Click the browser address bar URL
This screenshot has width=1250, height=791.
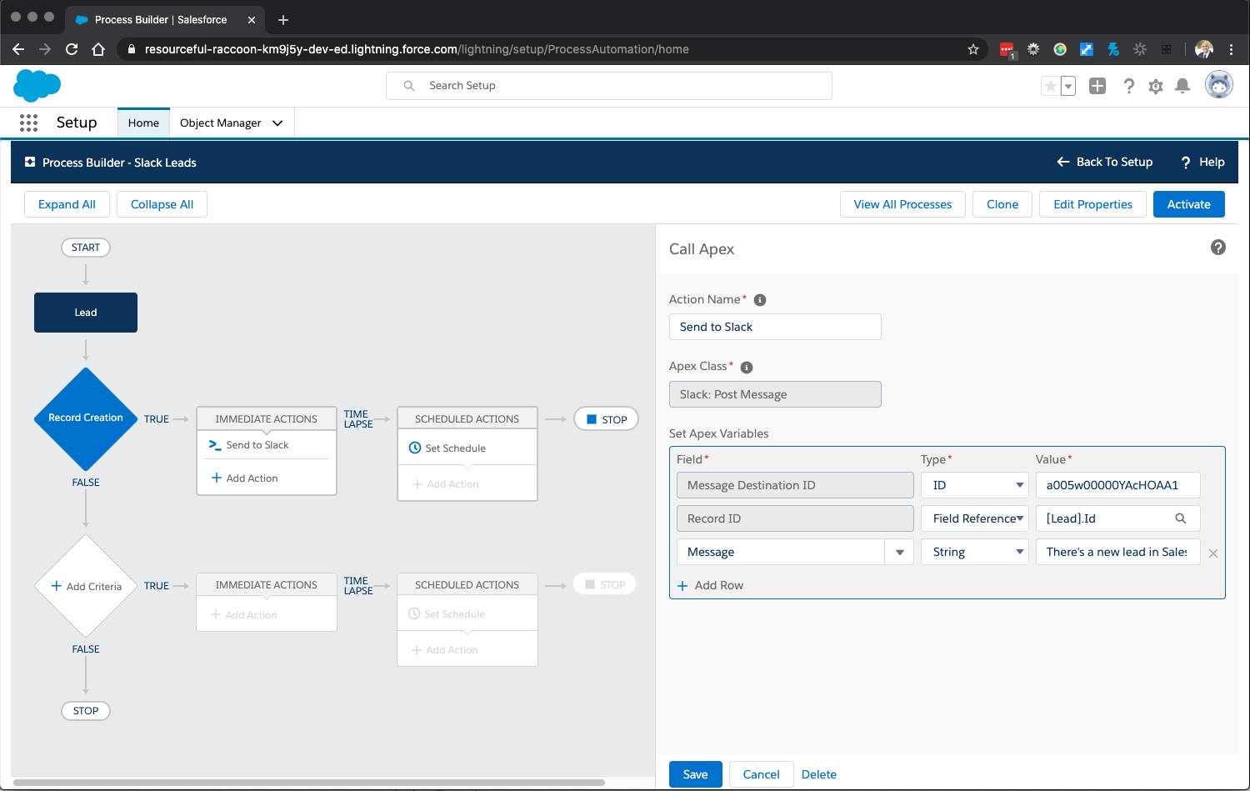(417, 49)
